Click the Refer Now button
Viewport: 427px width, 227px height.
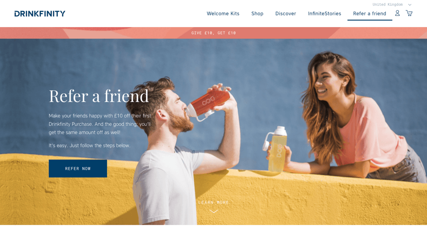(x=78, y=168)
